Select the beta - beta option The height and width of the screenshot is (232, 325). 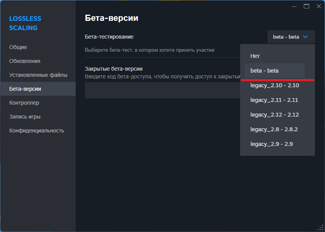tap(264, 71)
